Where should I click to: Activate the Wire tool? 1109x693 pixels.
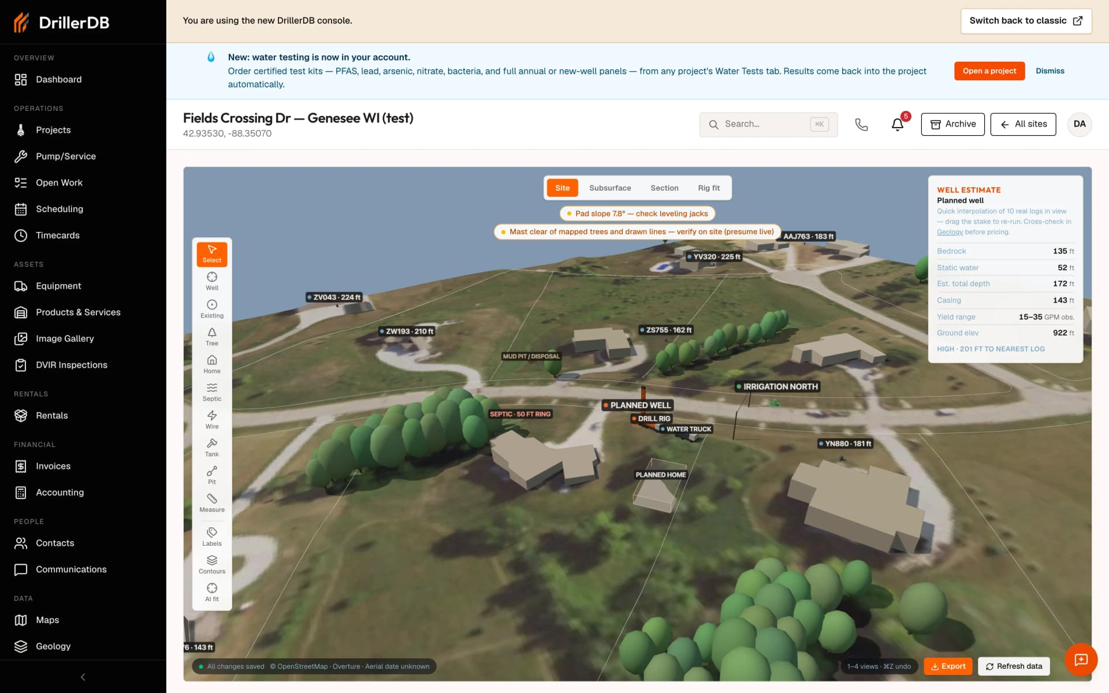pos(212,420)
